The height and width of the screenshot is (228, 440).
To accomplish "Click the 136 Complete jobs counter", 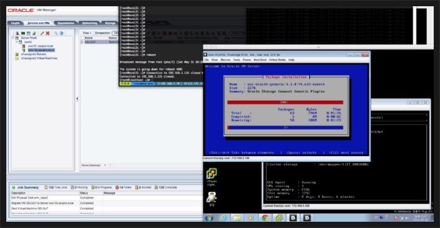I will [166, 187].
